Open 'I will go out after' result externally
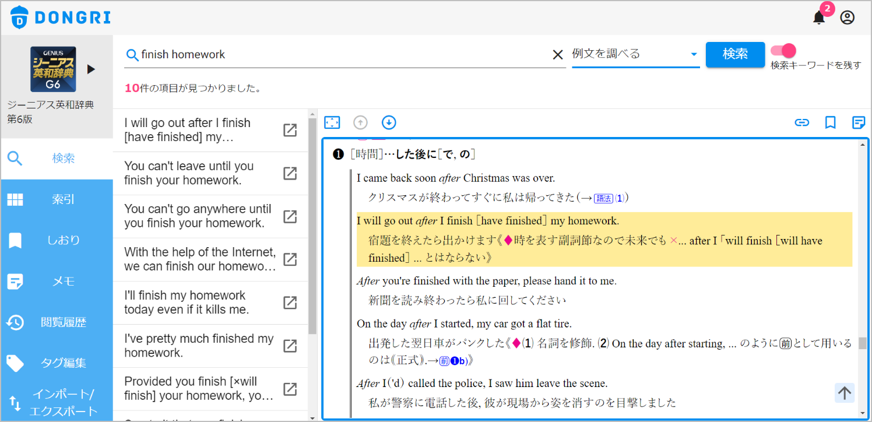 click(290, 130)
